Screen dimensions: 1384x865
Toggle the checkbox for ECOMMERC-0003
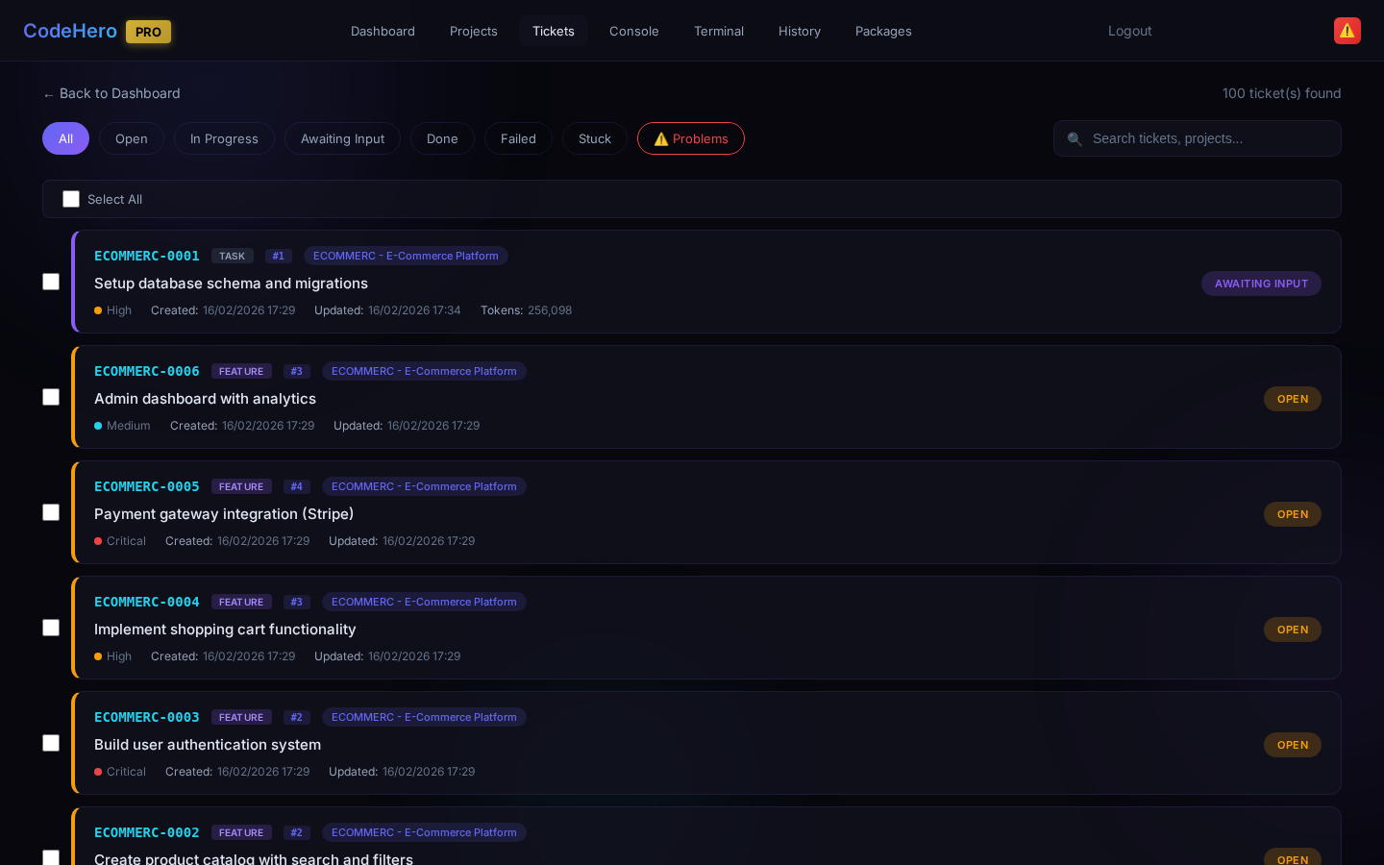pos(51,743)
